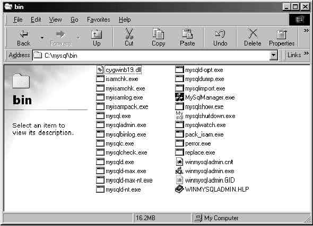Expand the hidden toolbar buttons chevron
Screen dimensions: 313x226
pyautogui.click(x=306, y=31)
